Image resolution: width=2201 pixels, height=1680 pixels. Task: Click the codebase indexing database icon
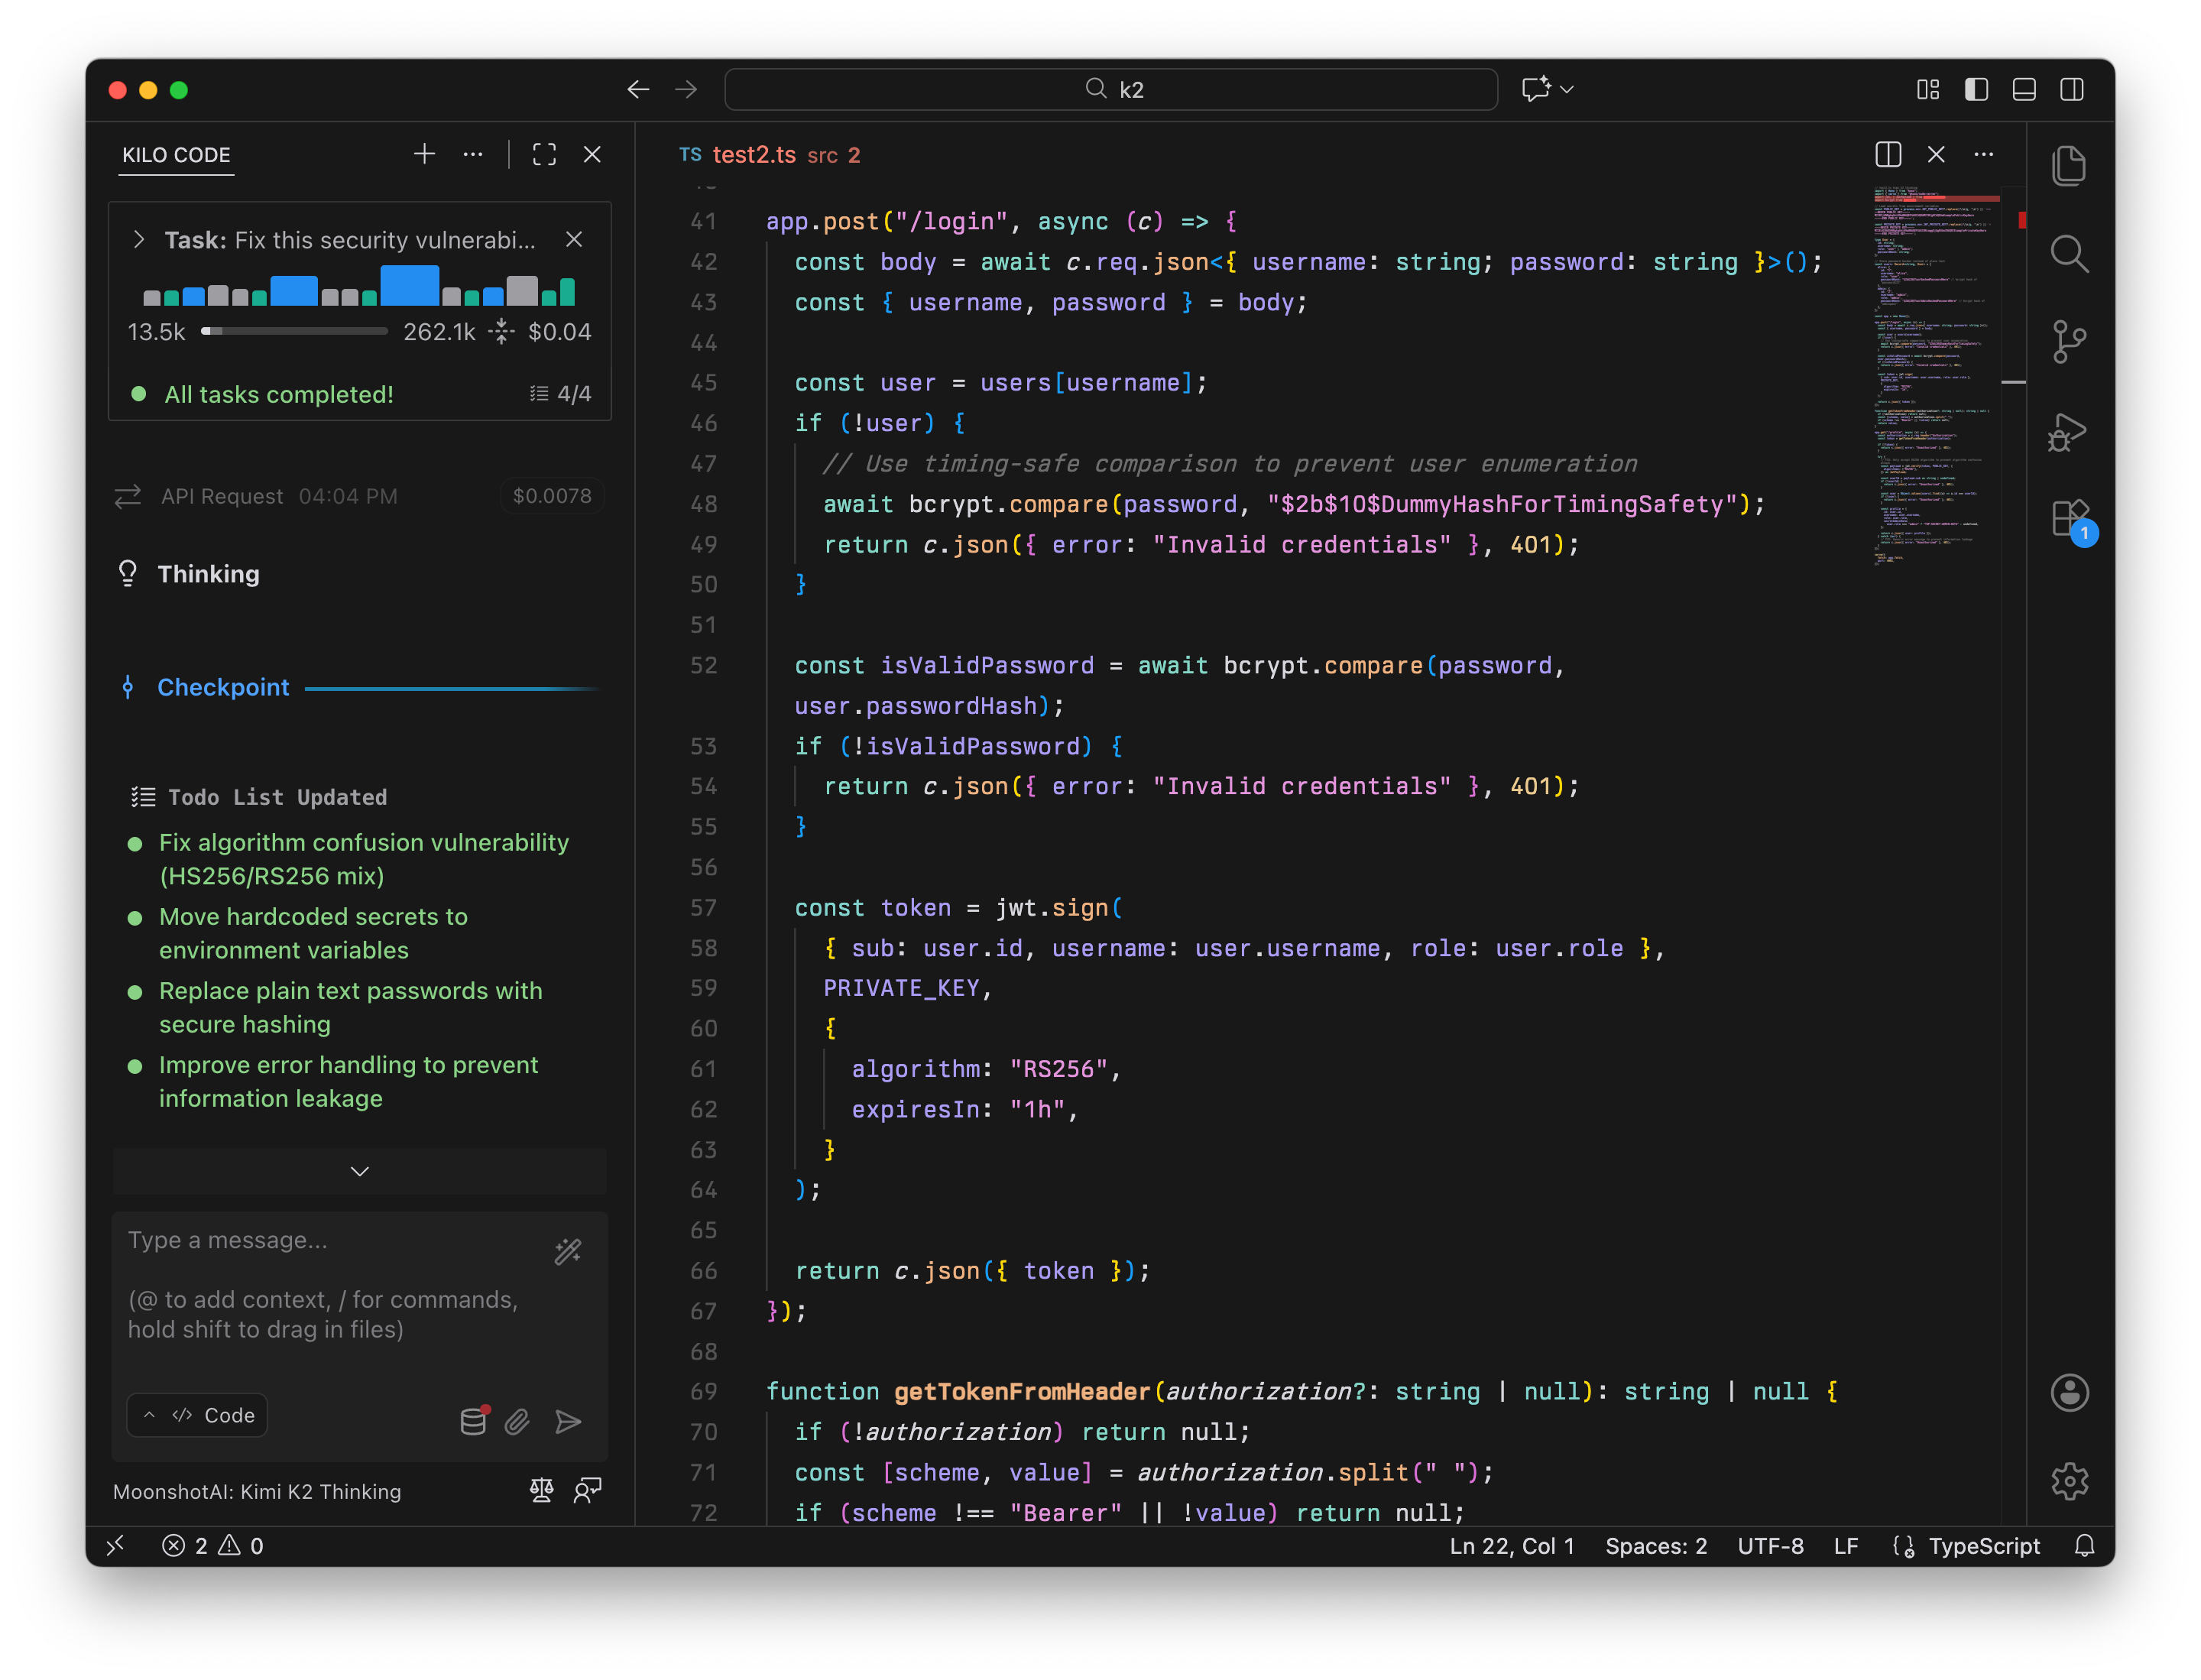[x=473, y=1421]
